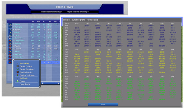Click the red ball icon beside J Anderson
The image size is (185, 109).
point(10,54)
